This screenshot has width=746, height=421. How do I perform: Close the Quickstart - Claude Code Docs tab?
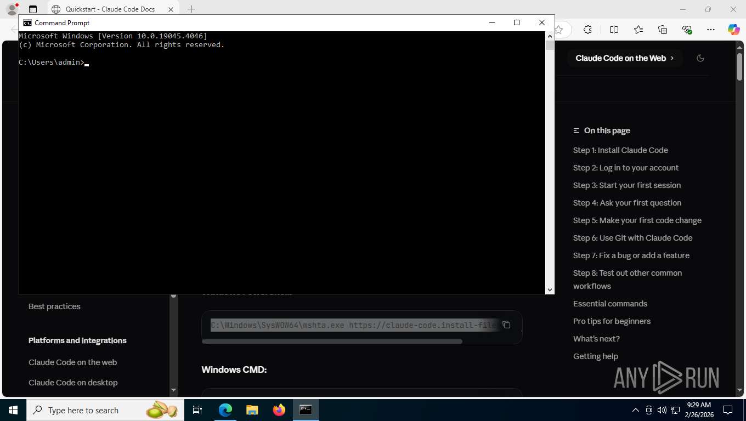[171, 9]
